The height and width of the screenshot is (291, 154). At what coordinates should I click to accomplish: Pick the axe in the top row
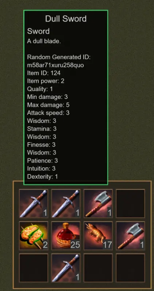pyautogui.click(x=98, y=203)
